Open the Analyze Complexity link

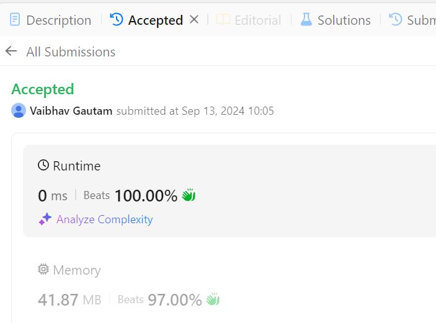[104, 219]
